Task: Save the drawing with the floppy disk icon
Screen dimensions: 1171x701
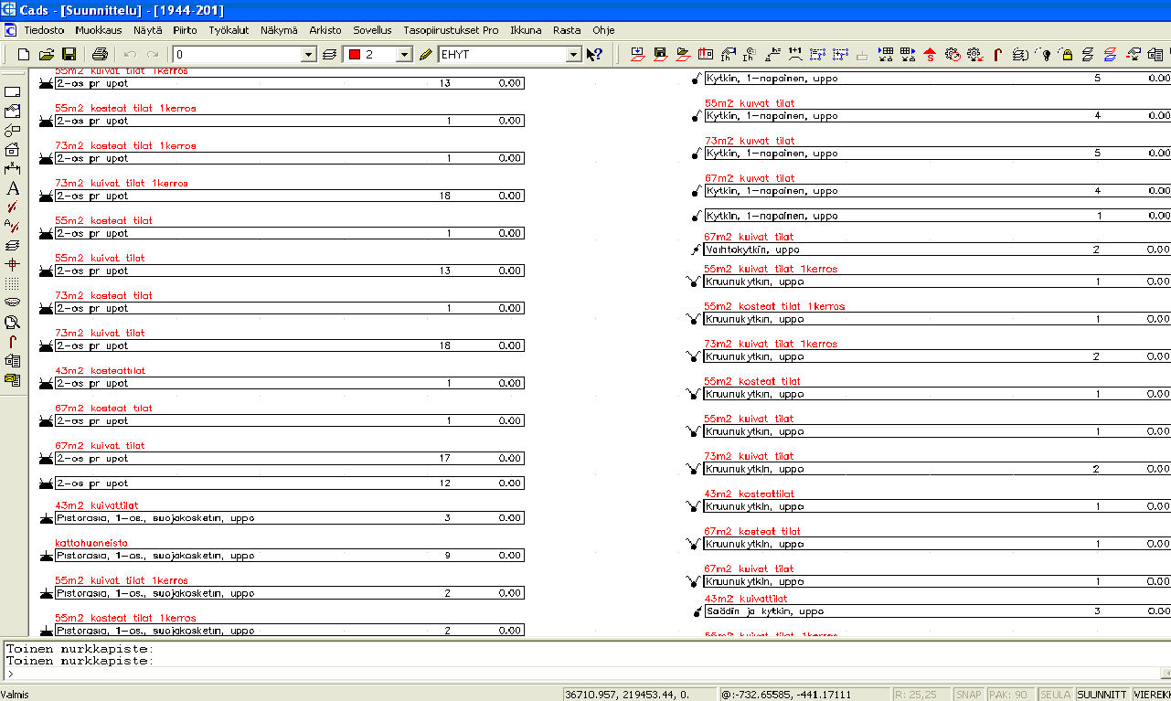Action: 69,55
